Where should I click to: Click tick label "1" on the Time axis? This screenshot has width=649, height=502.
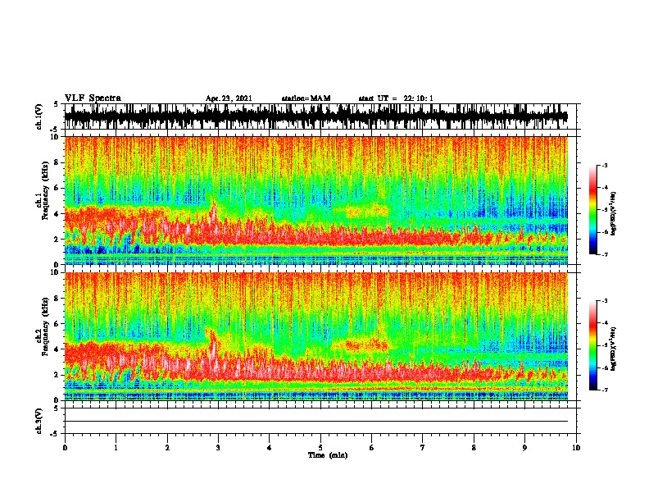pyautogui.click(x=116, y=448)
